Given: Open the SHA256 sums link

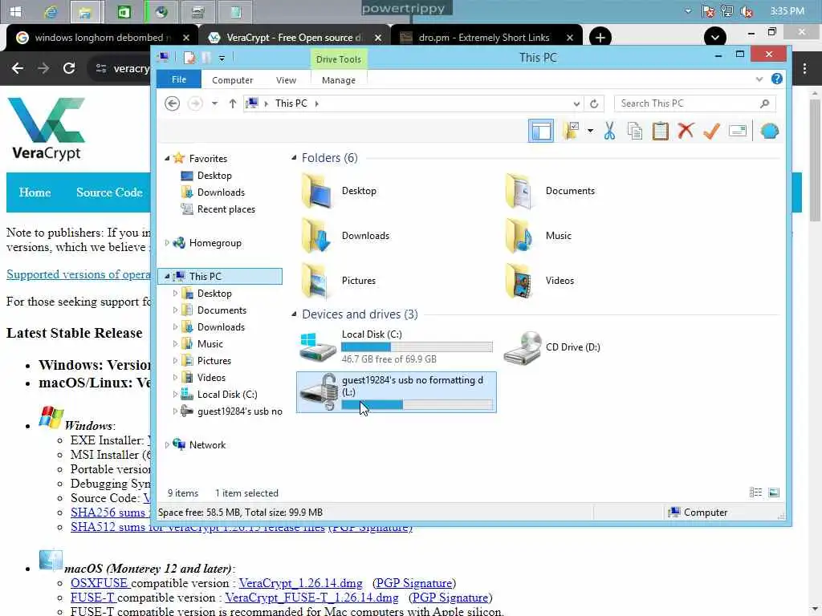Looking at the screenshot, I should pos(108,513).
